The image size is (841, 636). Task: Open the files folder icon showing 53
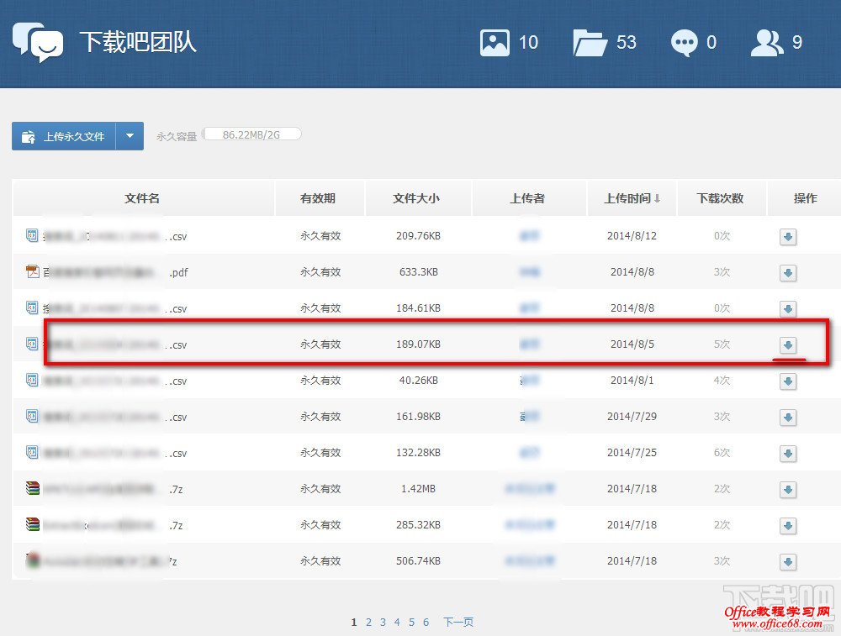pyautogui.click(x=590, y=43)
